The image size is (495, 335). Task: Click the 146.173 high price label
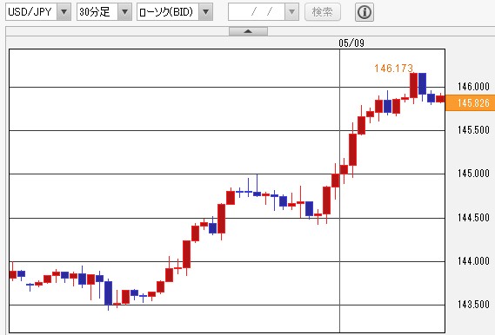pyautogui.click(x=393, y=68)
